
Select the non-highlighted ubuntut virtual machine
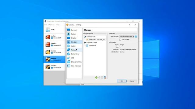(x=54, y=67)
